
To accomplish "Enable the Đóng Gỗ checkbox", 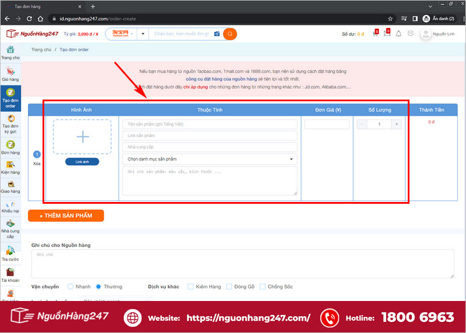I will point(229,286).
